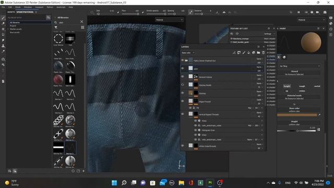Add fill layer bucket icon
Screen dimensions: 334x188
(249, 53)
